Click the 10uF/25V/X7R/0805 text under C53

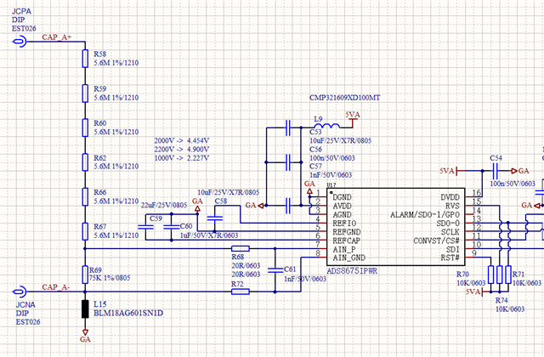[340, 140]
